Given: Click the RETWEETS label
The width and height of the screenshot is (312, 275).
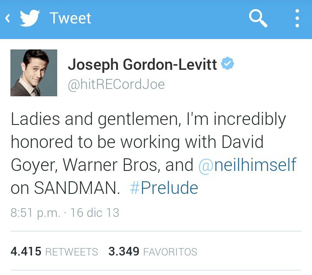Looking at the screenshot, I should click(71, 252).
